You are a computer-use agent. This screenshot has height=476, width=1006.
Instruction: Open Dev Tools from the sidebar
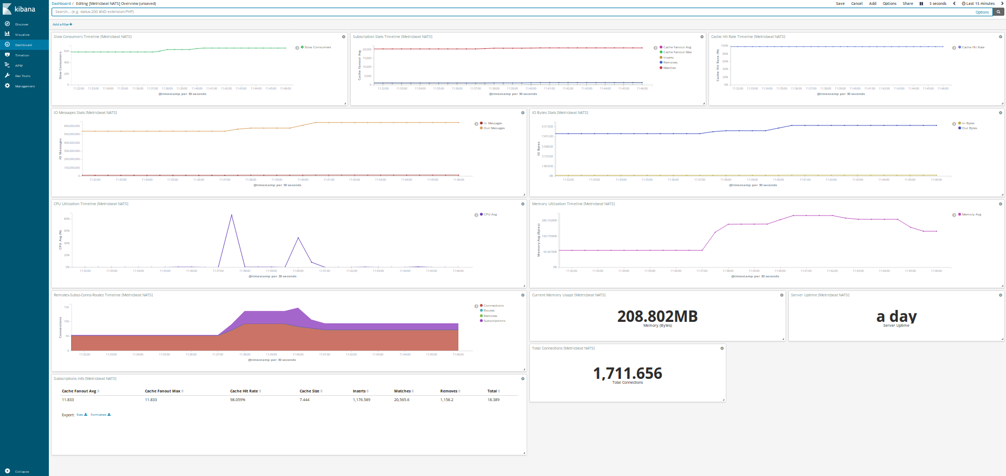pyautogui.click(x=22, y=76)
